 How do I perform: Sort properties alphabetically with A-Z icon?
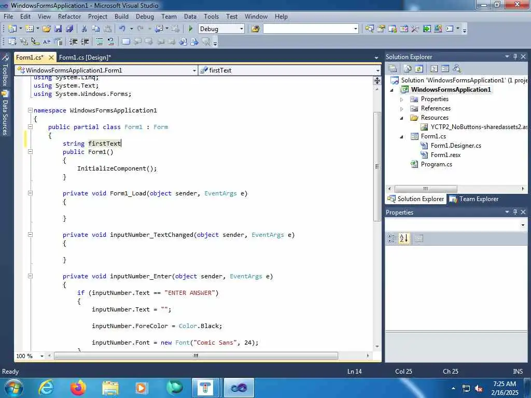click(403, 238)
